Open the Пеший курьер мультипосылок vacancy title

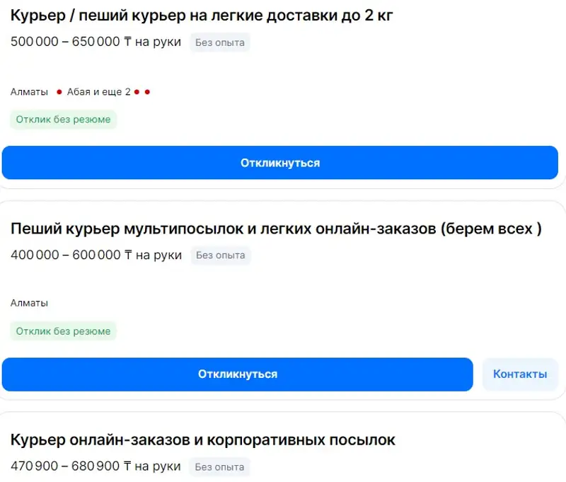click(x=276, y=229)
